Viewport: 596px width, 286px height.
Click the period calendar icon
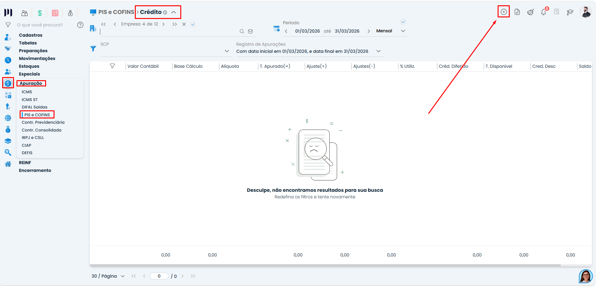277,28
